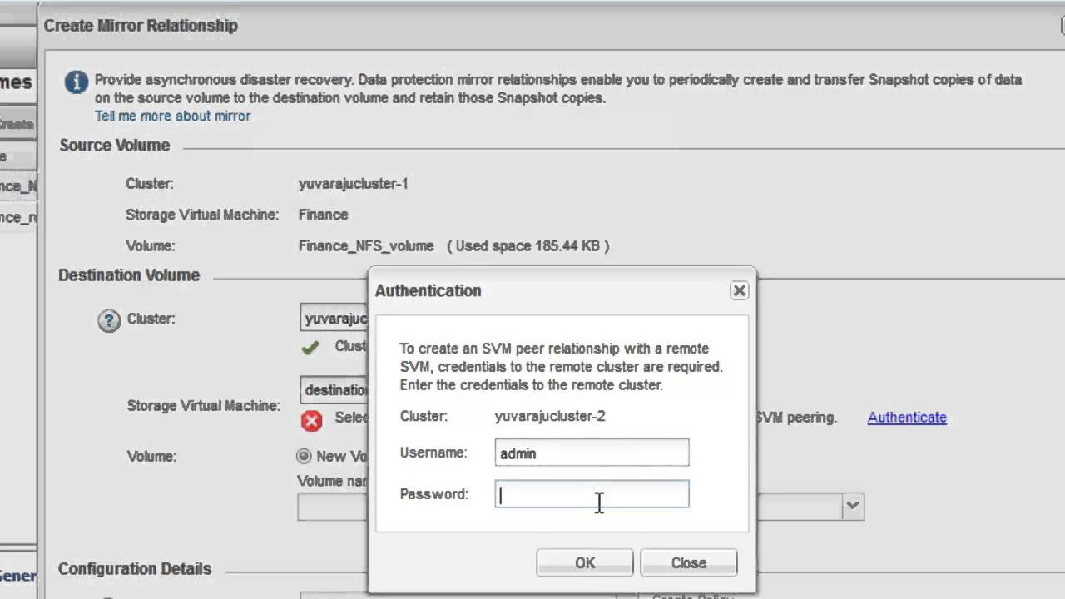Click the yuvarajucluster-1 source cluster text
This screenshot has width=1065, height=599.
353,184
